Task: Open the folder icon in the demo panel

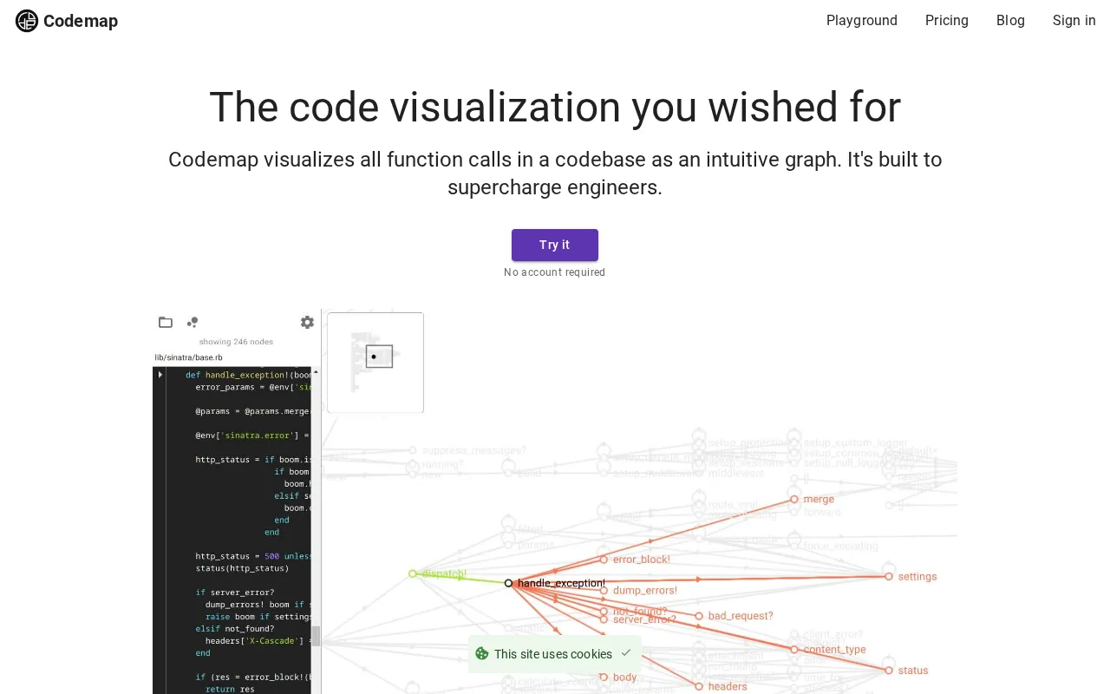Action: coord(166,323)
